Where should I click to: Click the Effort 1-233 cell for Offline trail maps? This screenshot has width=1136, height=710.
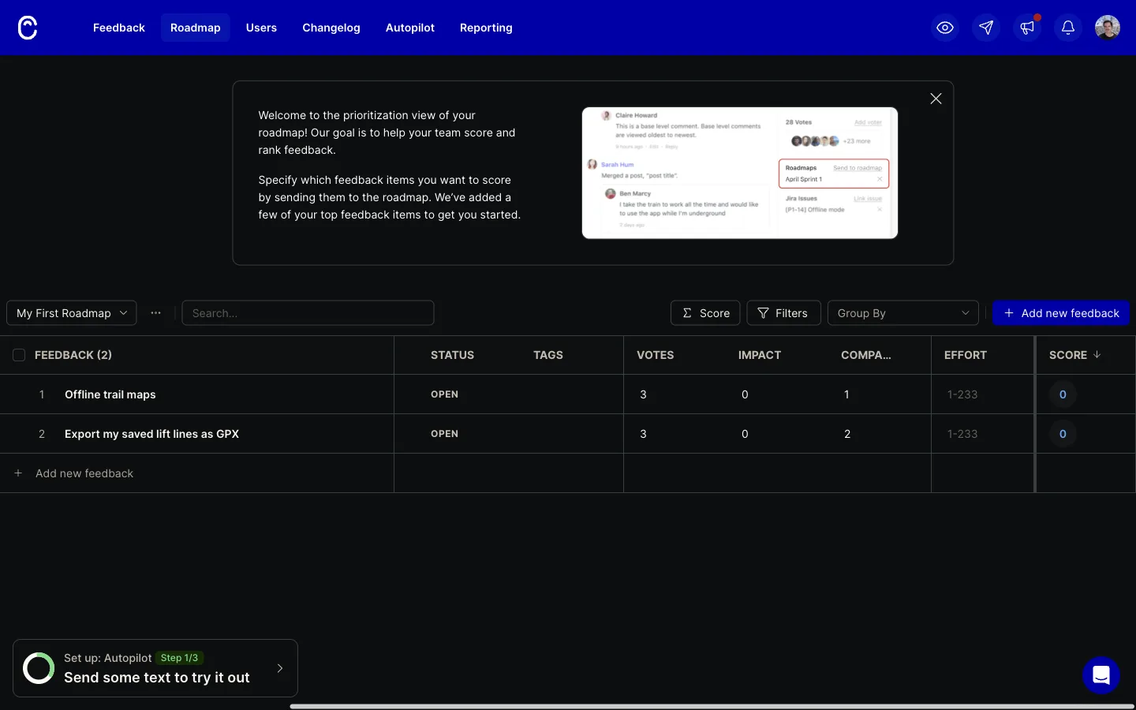(983, 394)
